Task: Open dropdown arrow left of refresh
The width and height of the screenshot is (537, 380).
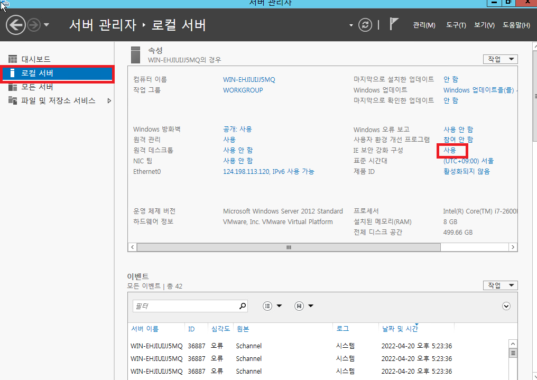Action: pyautogui.click(x=351, y=25)
